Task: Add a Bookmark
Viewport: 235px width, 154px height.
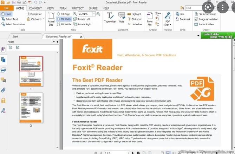Action: click(x=183, y=19)
